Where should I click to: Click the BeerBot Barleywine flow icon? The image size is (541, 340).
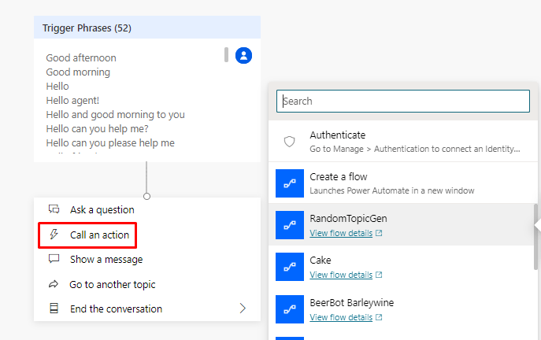click(289, 309)
